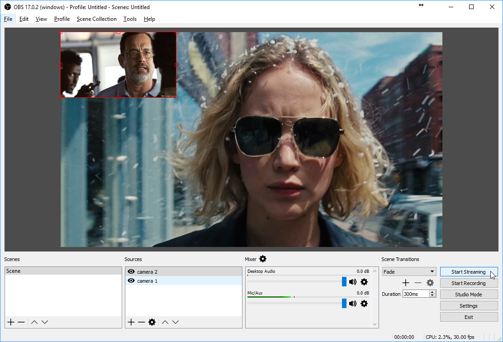Click the CPU usage and fps readout
This screenshot has width=503, height=342.
450,337
